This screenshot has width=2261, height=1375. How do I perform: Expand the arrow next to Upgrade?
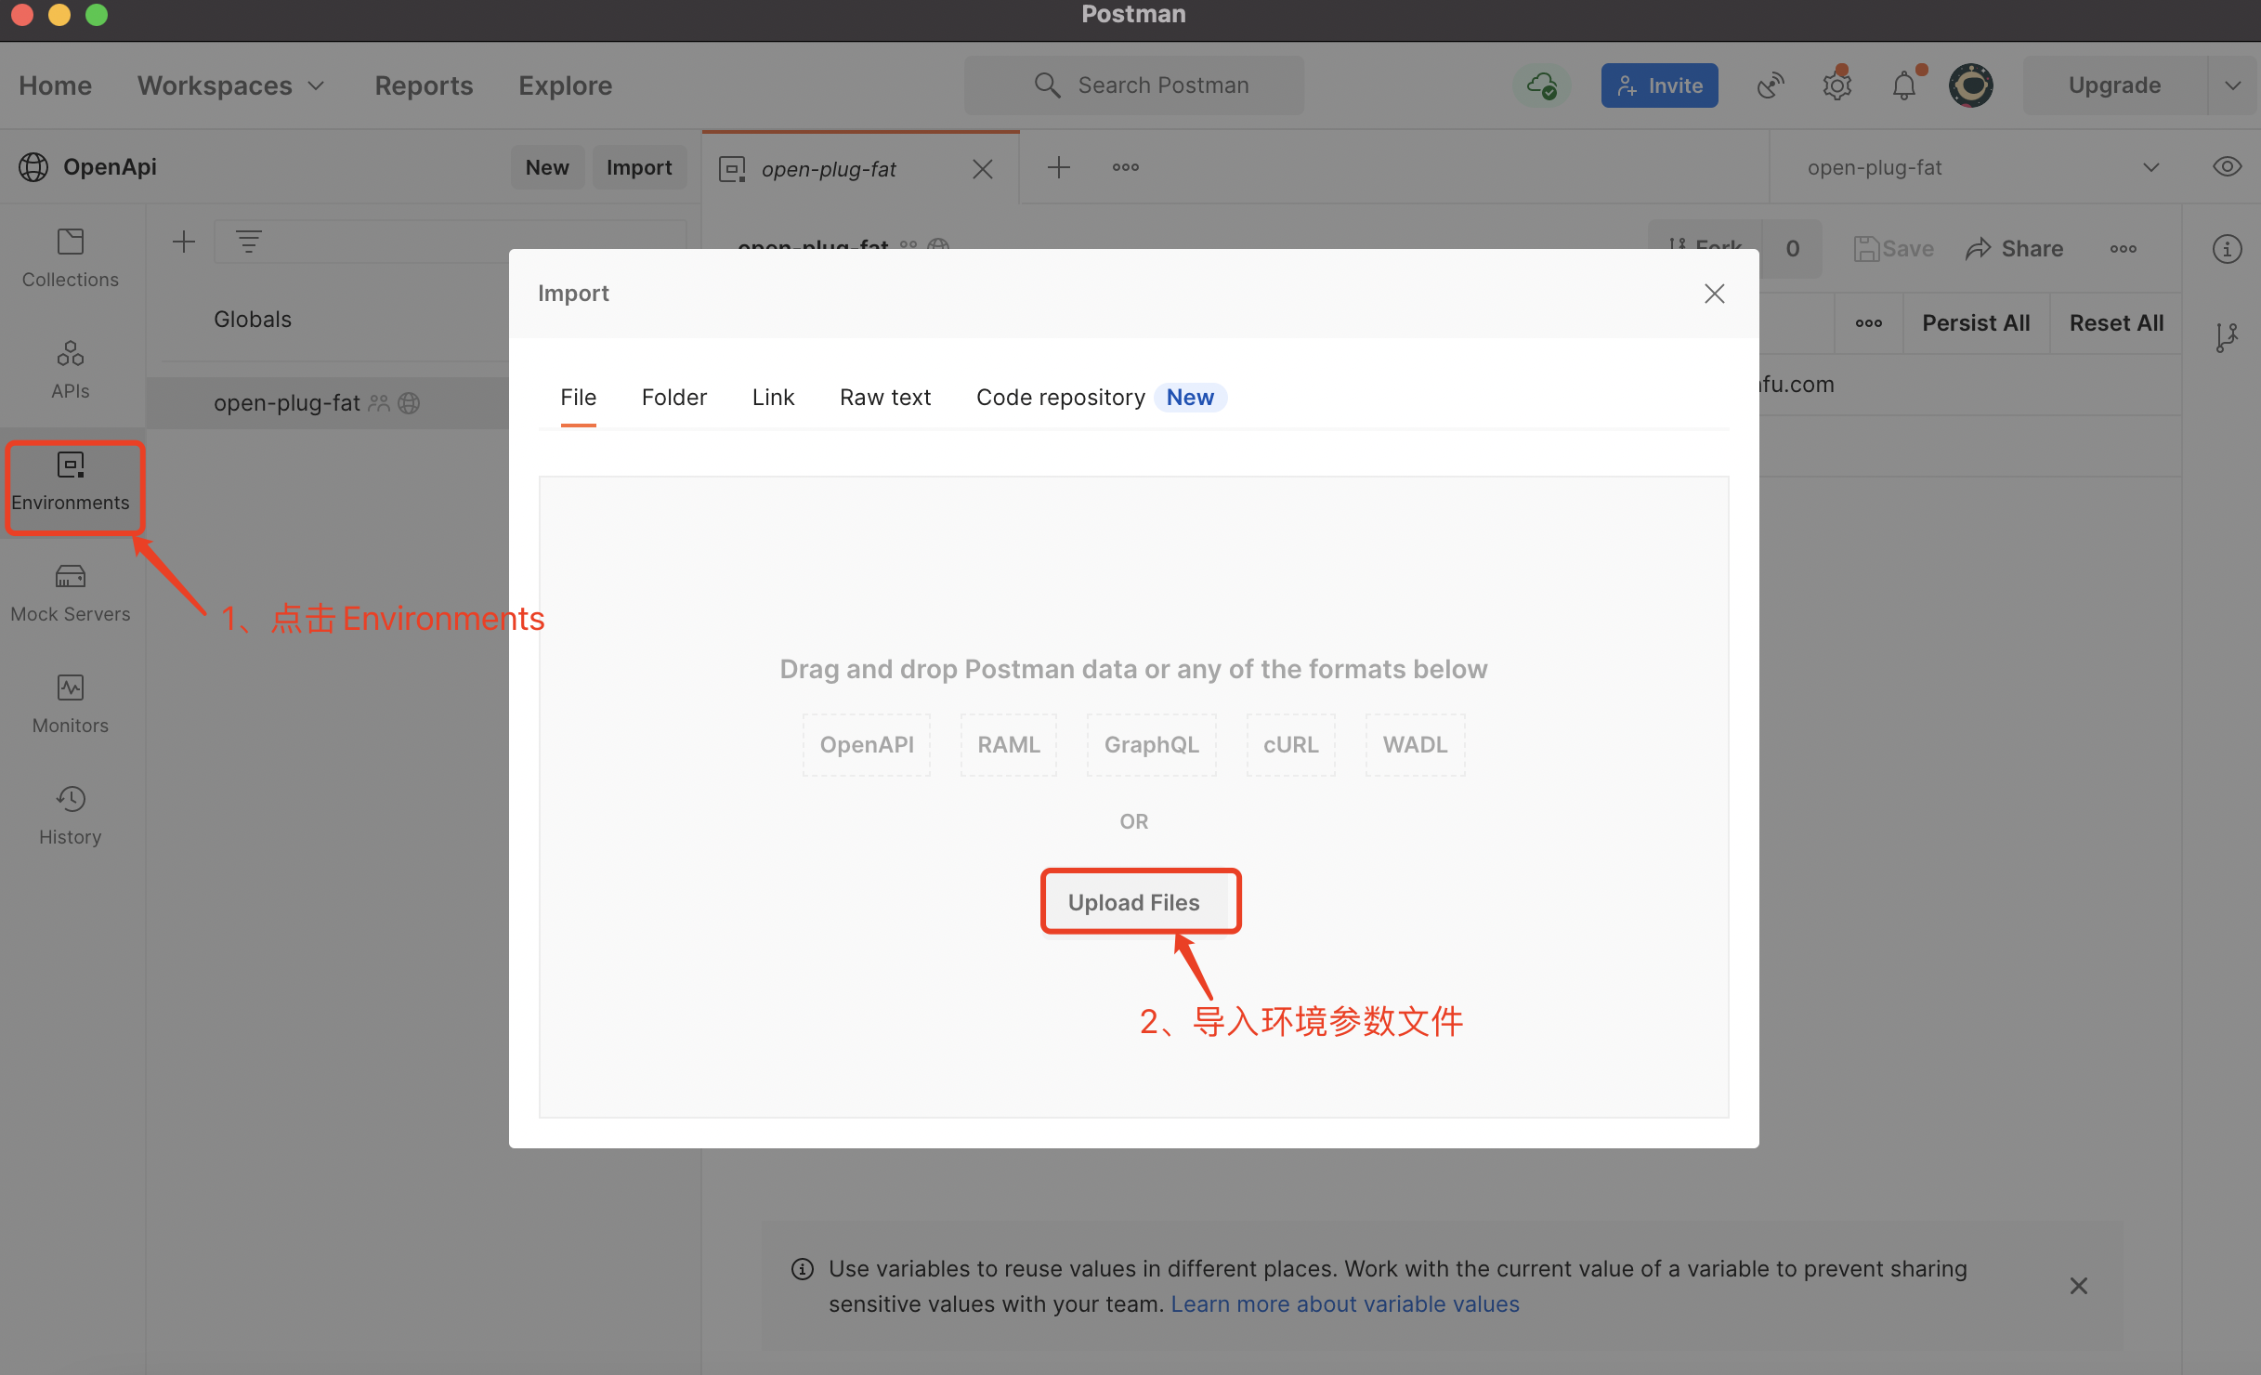click(x=2233, y=85)
